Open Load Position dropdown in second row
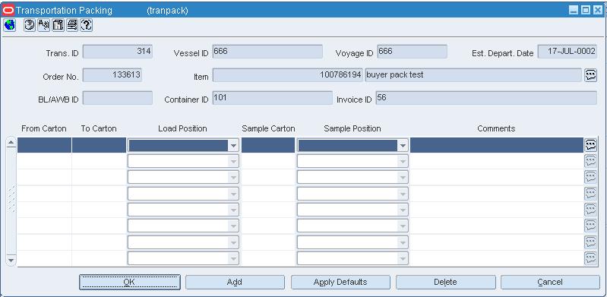The image size is (607, 297). coord(233,161)
